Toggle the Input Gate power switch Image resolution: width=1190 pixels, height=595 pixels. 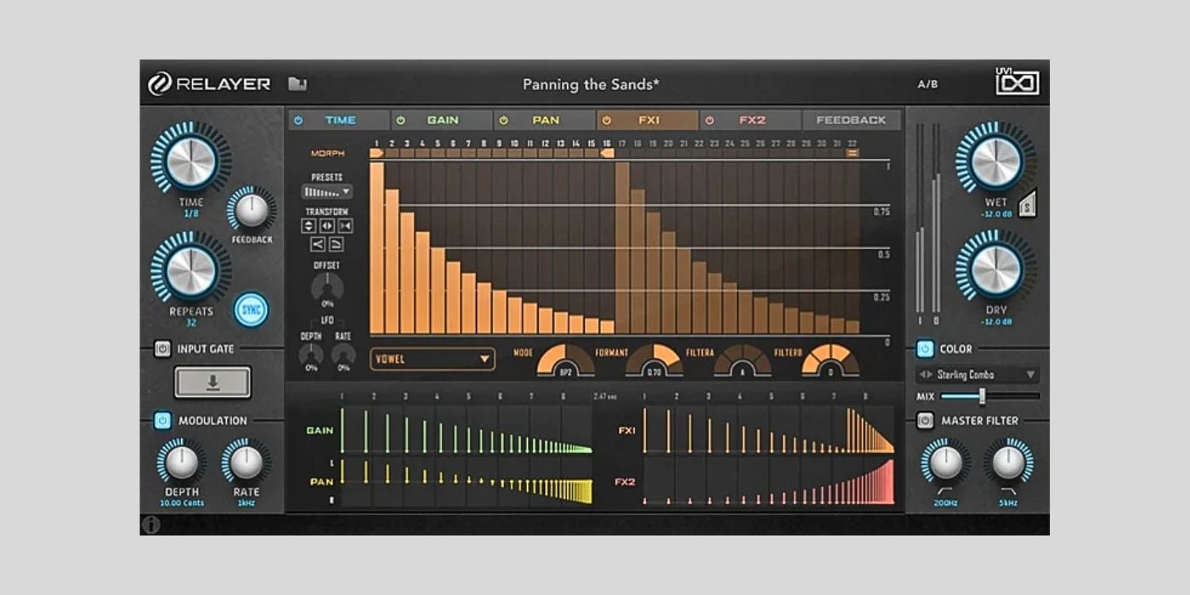point(162,348)
